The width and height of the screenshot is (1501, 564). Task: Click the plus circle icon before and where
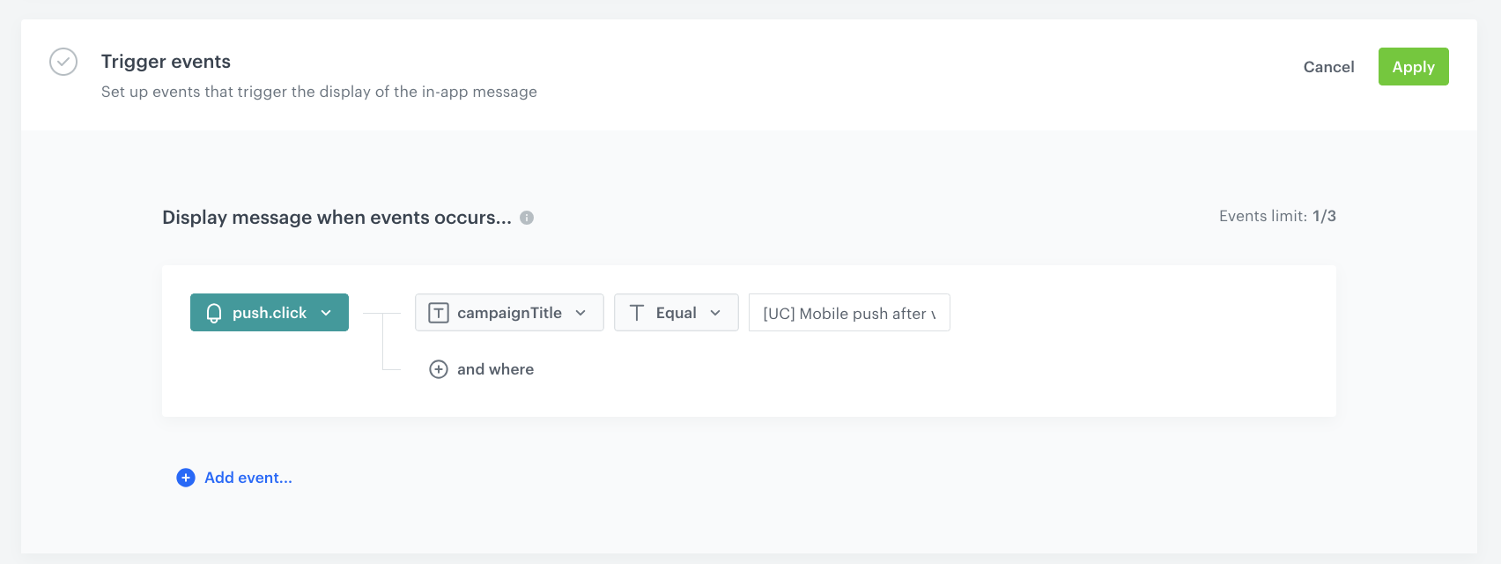point(439,369)
